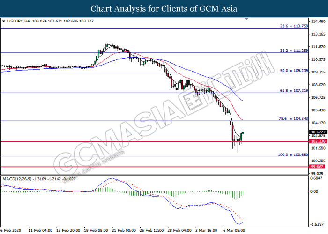Click the current price tag 103.227
Image resolution: width=328 pixels, height=234 pixels.
point(318,132)
